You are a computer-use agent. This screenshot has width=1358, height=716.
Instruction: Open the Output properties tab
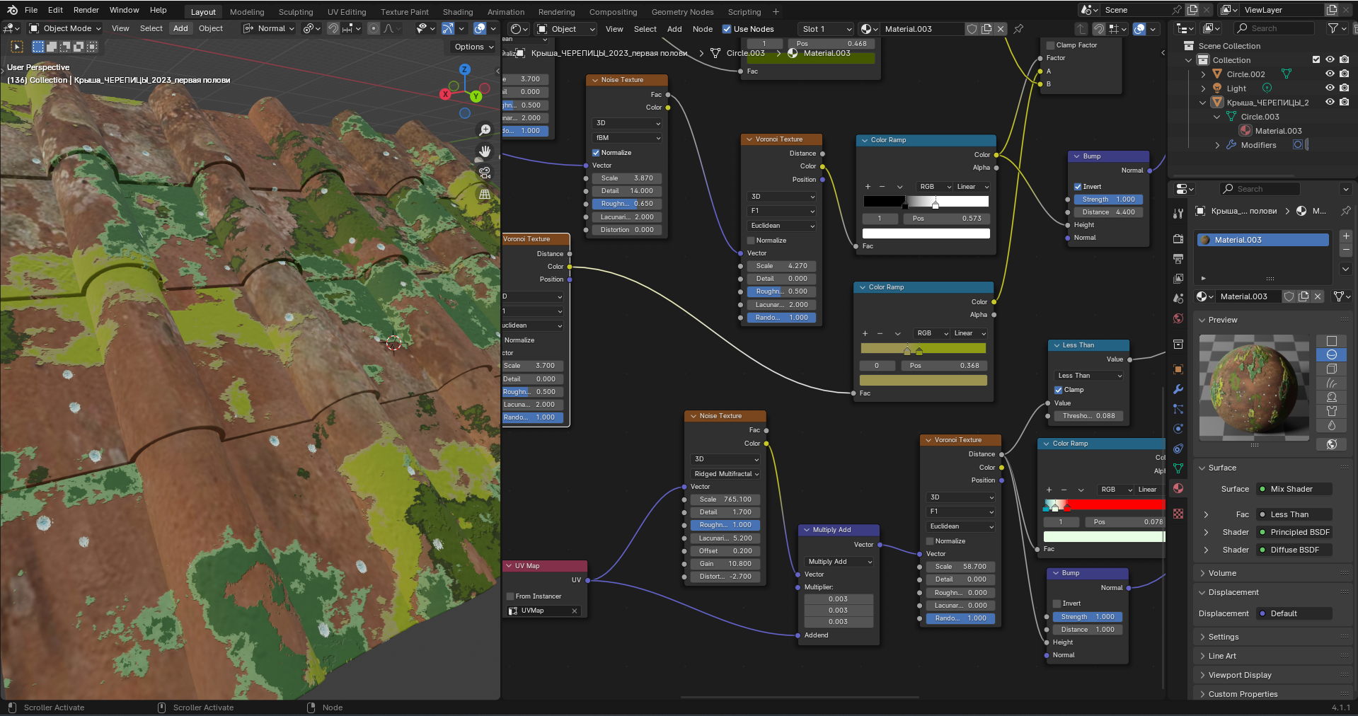click(1178, 259)
